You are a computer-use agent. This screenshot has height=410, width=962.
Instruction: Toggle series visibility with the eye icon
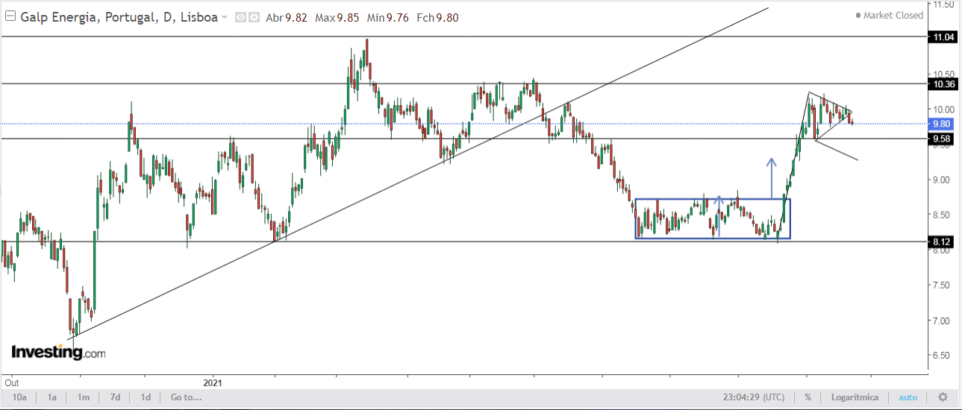coord(241,17)
